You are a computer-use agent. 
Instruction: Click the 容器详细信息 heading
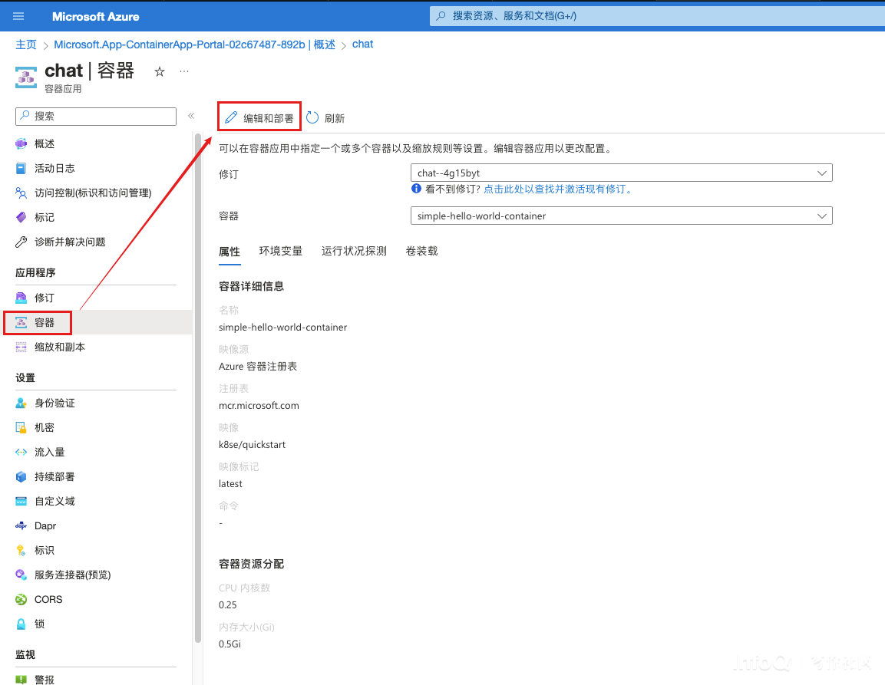(x=251, y=286)
